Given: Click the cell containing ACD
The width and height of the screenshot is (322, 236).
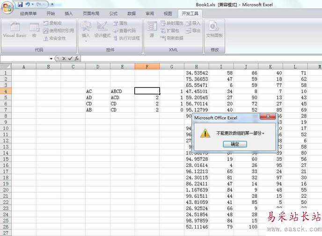Looking at the screenshot, I should (123, 98).
